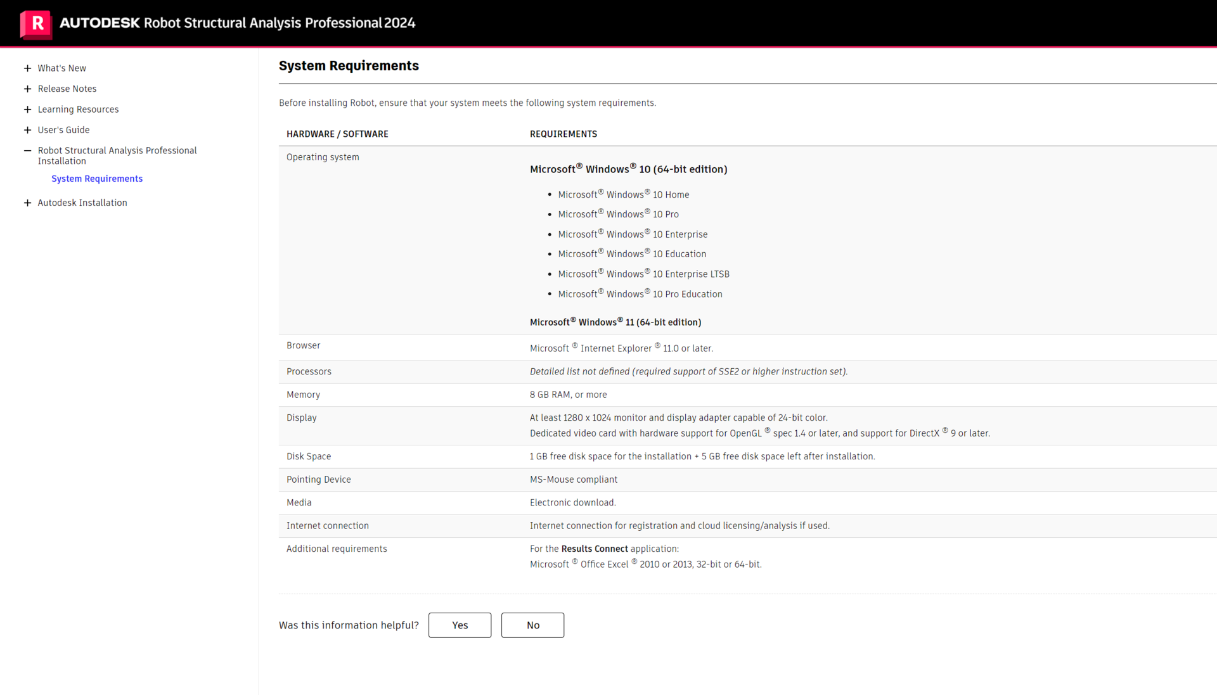The image size is (1217, 695).
Task: Open the Autodesk Installation topic
Action: tap(82, 203)
